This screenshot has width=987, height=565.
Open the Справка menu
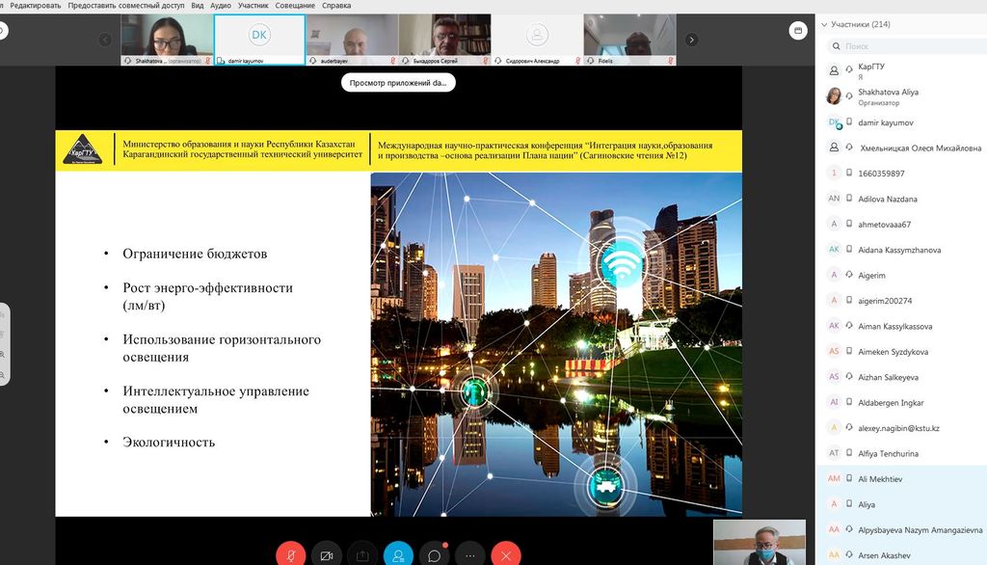[336, 5]
